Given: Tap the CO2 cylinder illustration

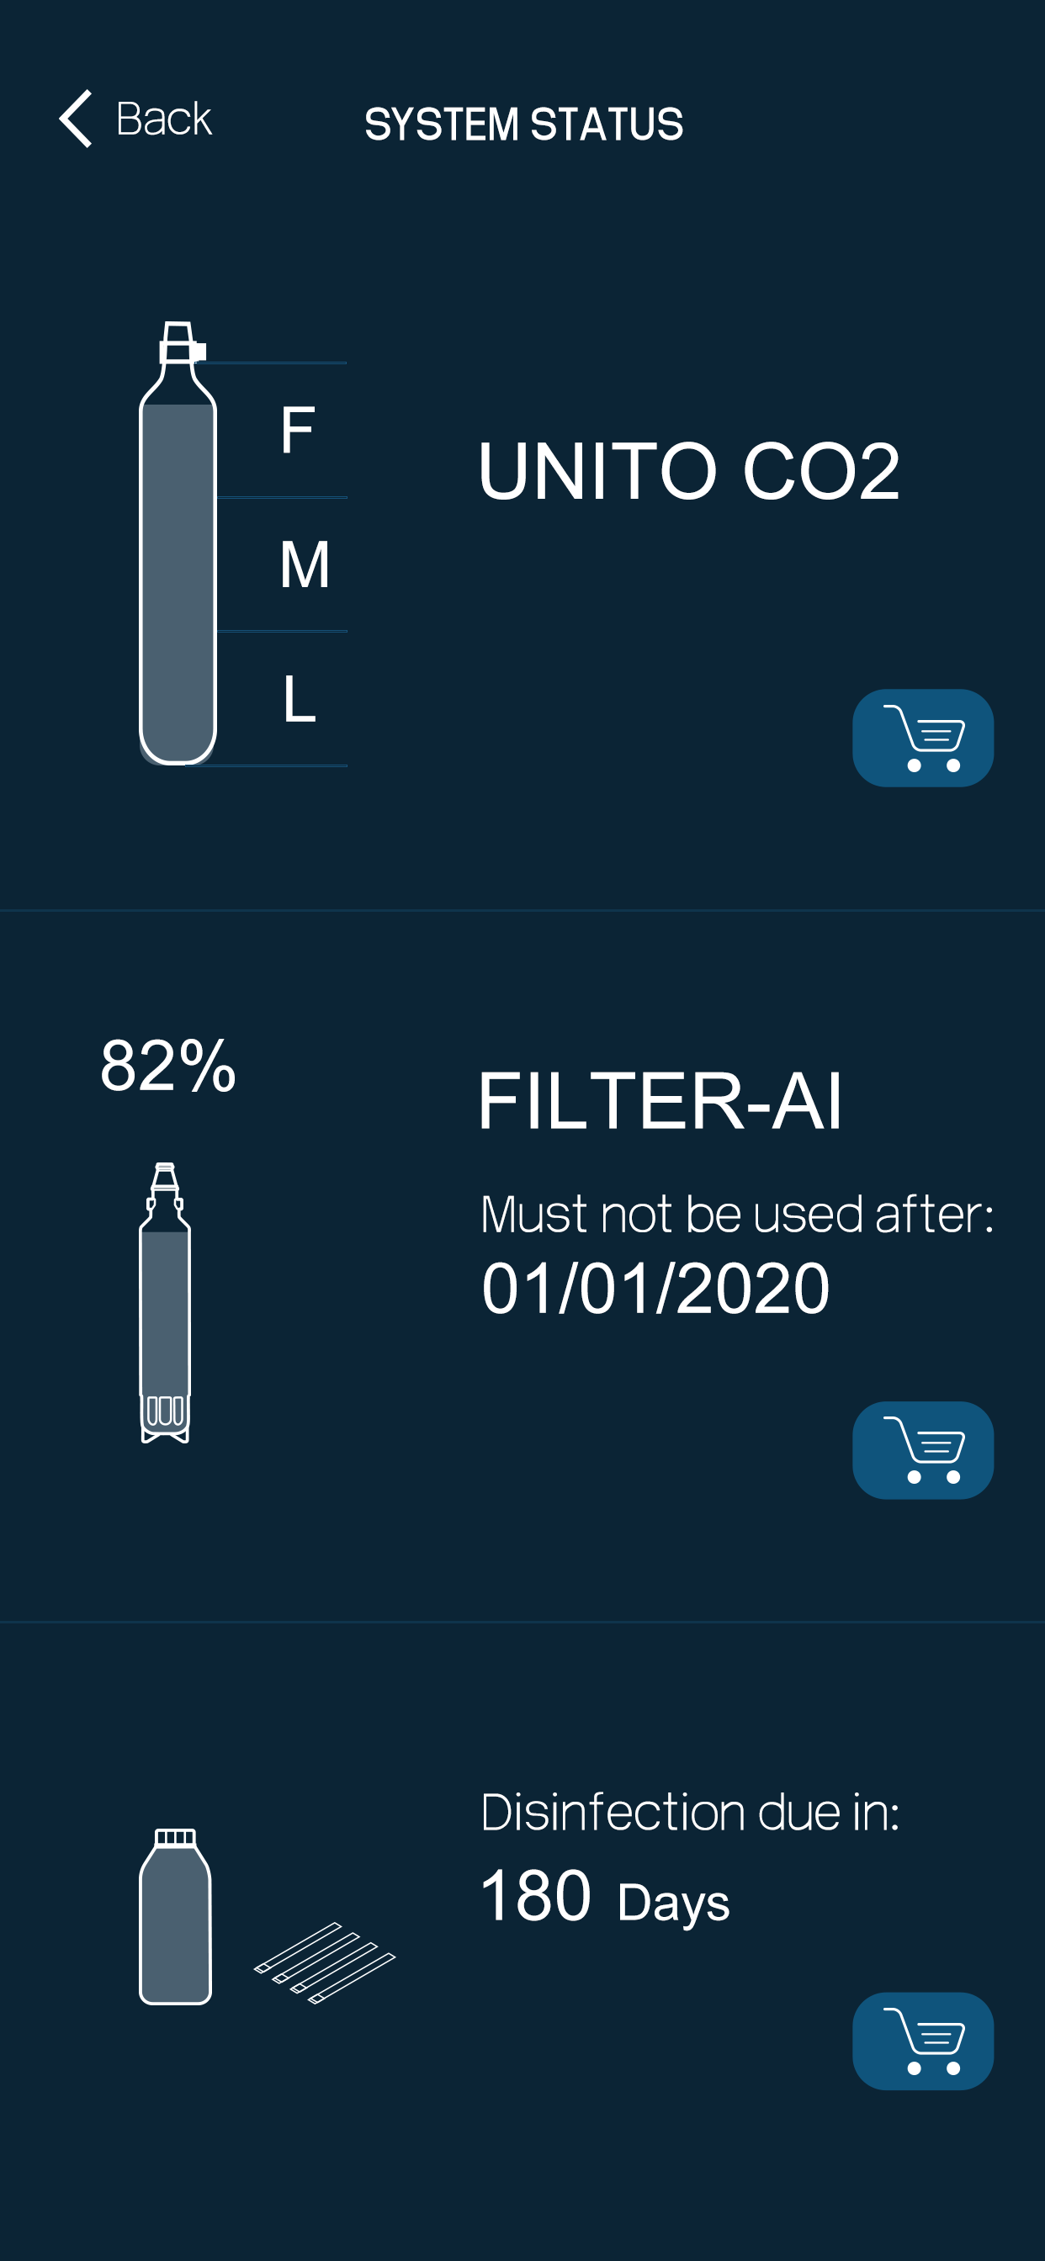Looking at the screenshot, I should coord(178,543).
